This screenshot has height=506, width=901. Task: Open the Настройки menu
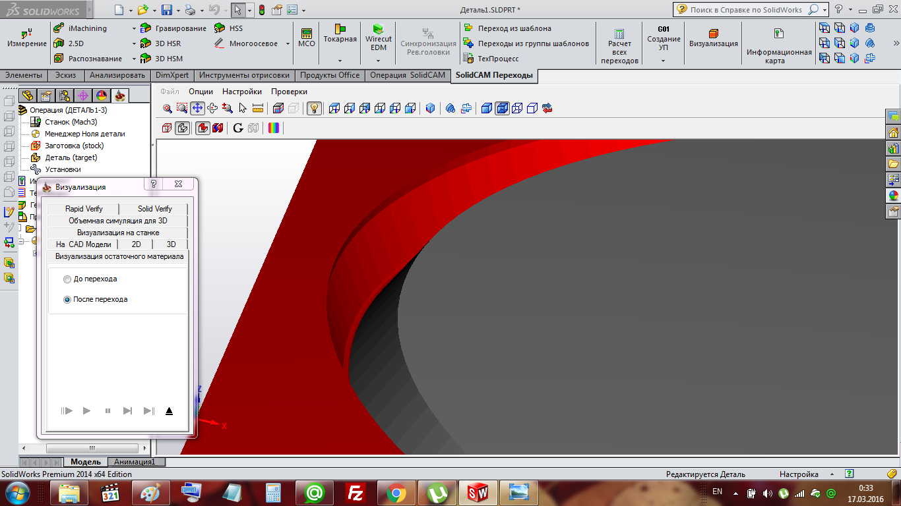(241, 92)
